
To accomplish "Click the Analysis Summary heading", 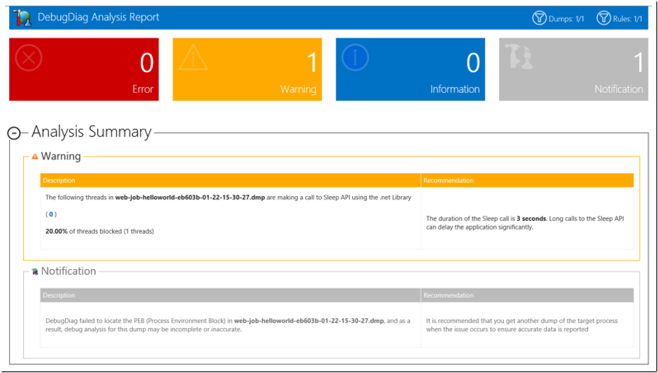I will pyautogui.click(x=91, y=132).
